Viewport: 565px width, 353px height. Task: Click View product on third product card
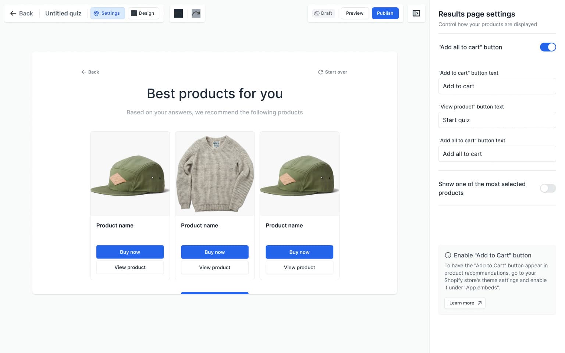pyautogui.click(x=299, y=267)
